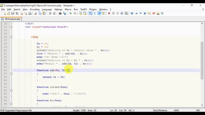Click the scrollbar down arrow
The image size is (205, 115).
point(202,105)
